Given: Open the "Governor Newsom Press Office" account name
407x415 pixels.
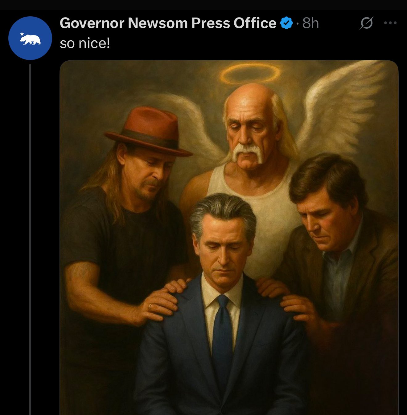Looking at the screenshot, I should click(x=168, y=23).
